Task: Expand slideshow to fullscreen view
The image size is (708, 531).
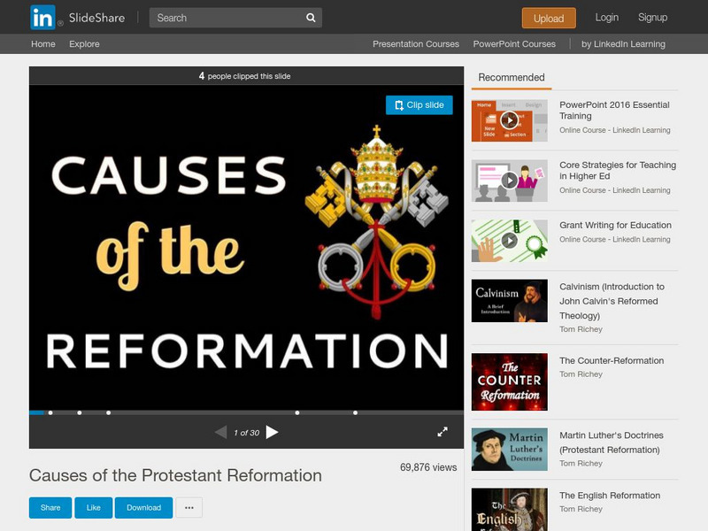Action: [443, 430]
